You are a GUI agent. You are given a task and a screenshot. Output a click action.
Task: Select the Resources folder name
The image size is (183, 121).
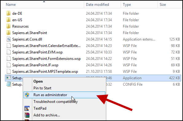coord(21,26)
